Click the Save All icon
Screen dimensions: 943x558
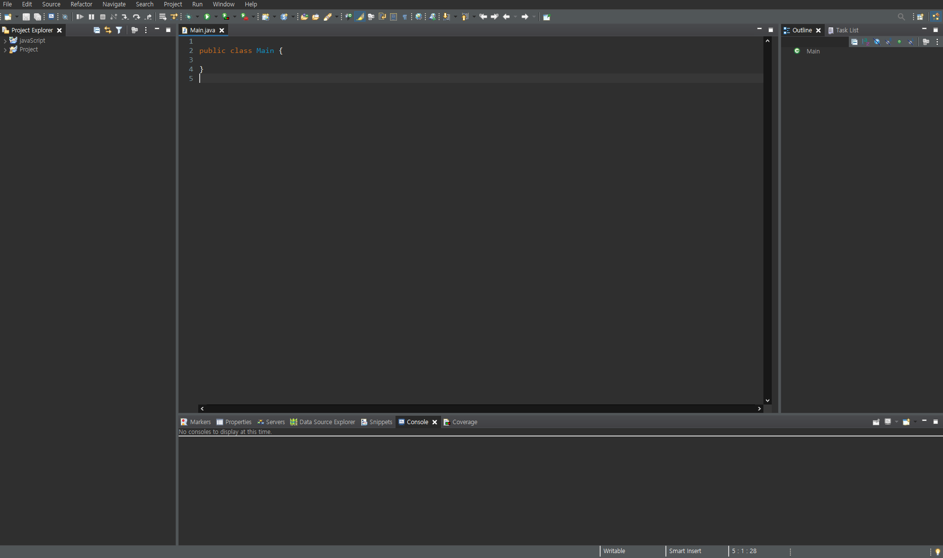37,17
